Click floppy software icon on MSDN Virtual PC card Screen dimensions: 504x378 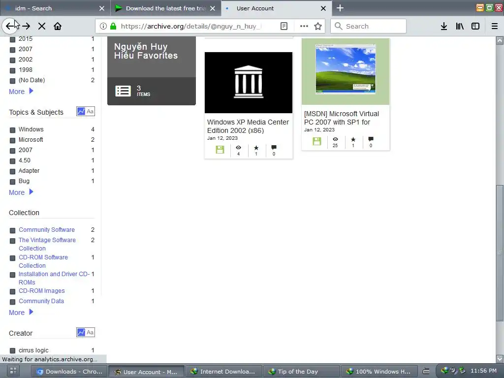(x=317, y=141)
